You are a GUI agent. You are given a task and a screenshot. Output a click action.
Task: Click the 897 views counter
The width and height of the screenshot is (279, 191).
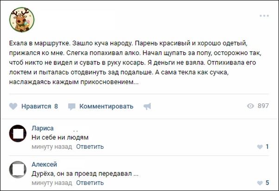pyautogui.click(x=263, y=106)
